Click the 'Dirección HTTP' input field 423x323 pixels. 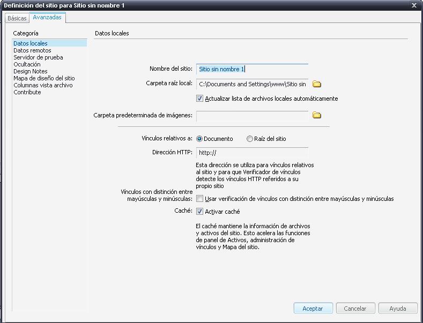[252, 153]
